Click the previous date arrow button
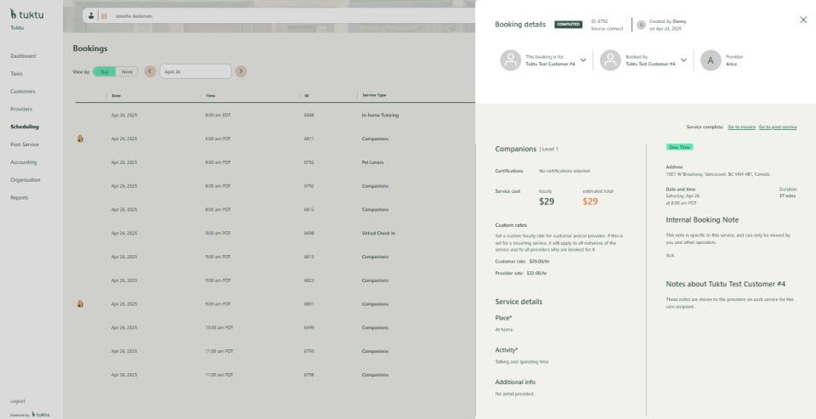 pyautogui.click(x=150, y=71)
